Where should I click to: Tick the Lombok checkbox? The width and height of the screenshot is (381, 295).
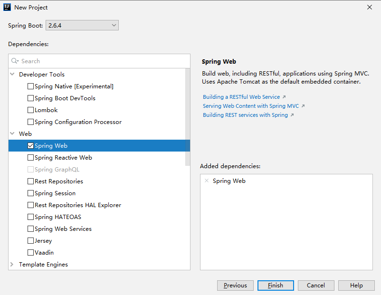30,110
